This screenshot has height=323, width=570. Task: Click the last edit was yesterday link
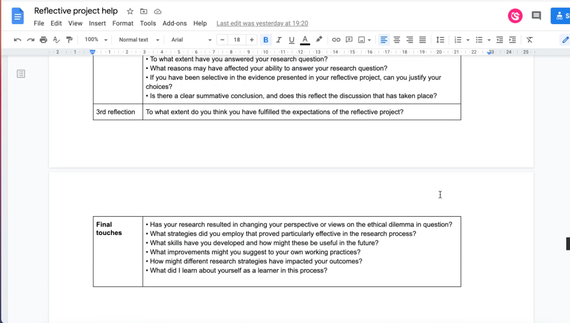(x=262, y=23)
